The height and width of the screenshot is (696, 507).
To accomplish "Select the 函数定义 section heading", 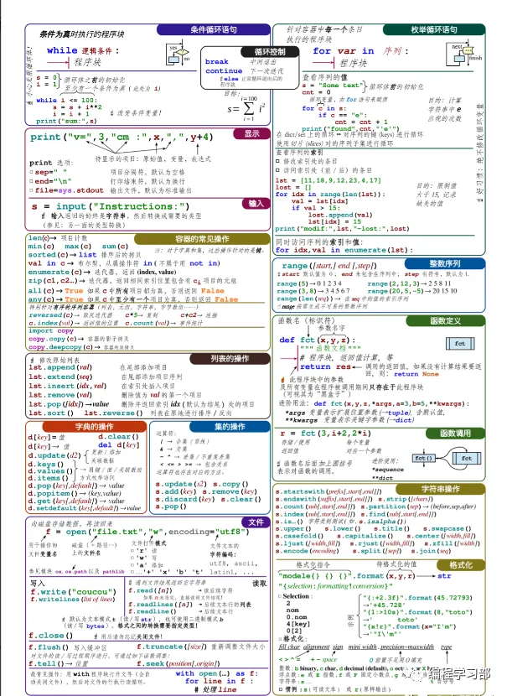I will [x=445, y=321].
